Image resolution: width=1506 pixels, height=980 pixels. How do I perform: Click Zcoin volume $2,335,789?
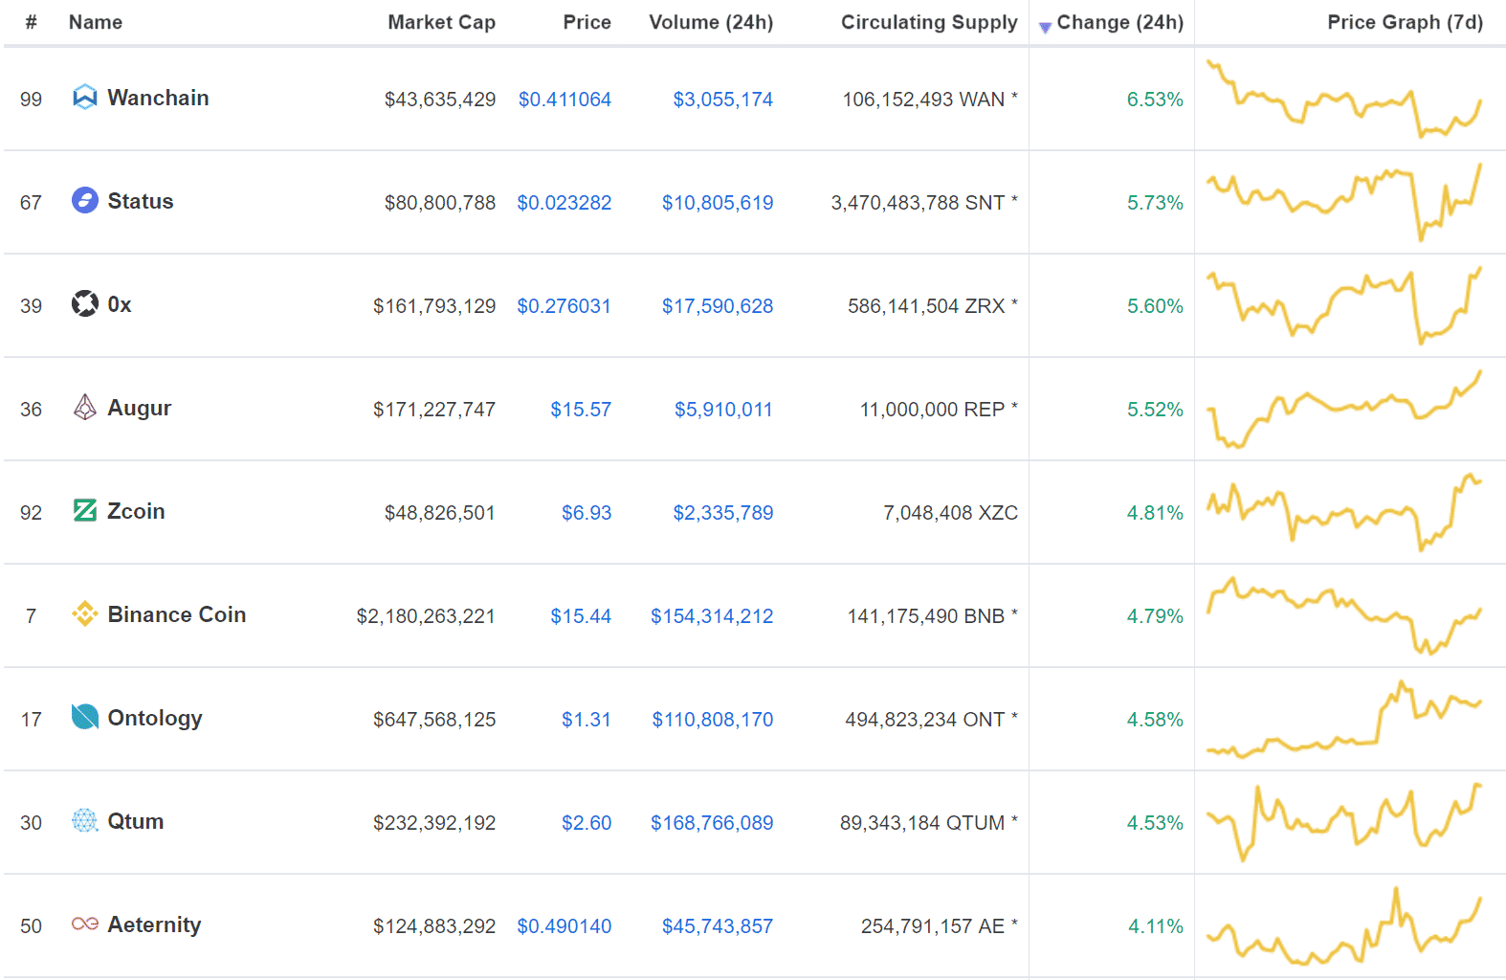point(723,513)
